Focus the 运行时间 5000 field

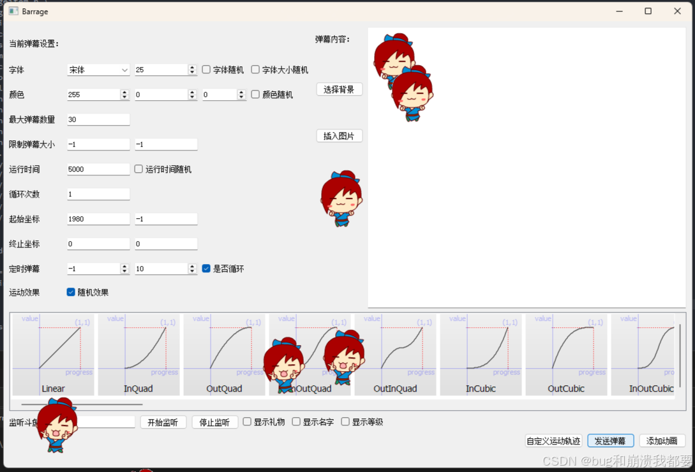point(98,169)
